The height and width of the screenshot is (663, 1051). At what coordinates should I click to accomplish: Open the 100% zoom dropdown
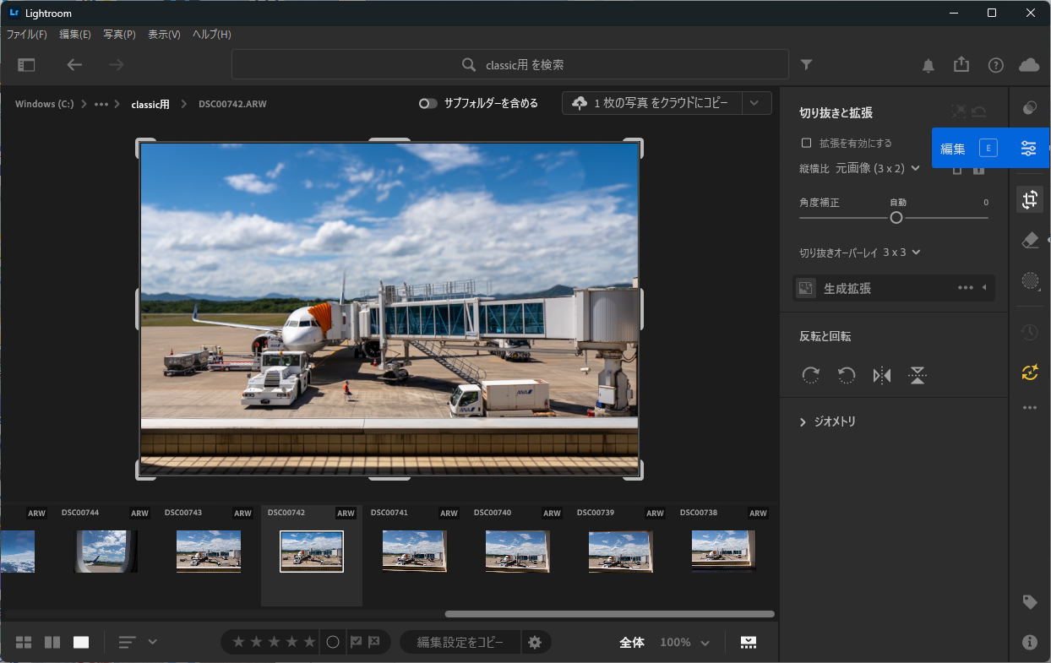(x=684, y=643)
